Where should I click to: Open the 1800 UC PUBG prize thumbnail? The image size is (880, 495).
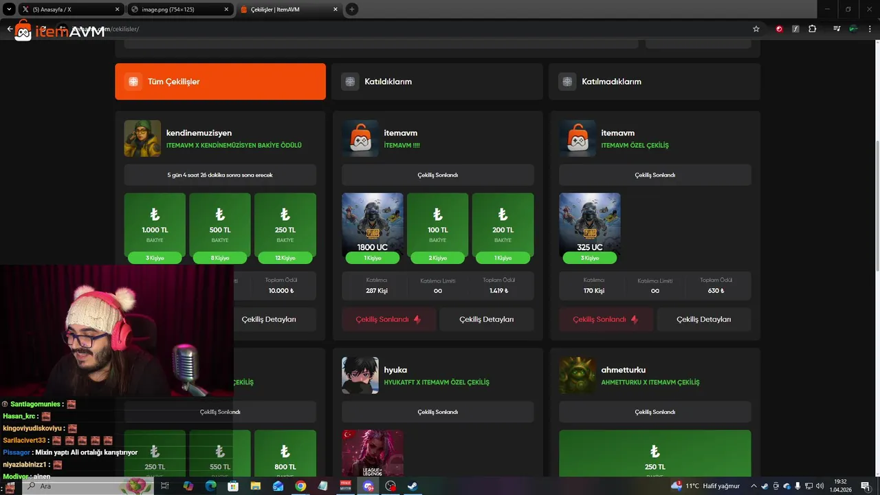pos(372,224)
